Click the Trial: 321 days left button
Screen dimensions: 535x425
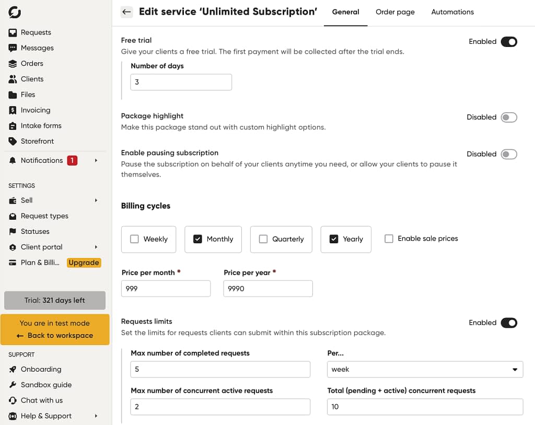click(54, 301)
